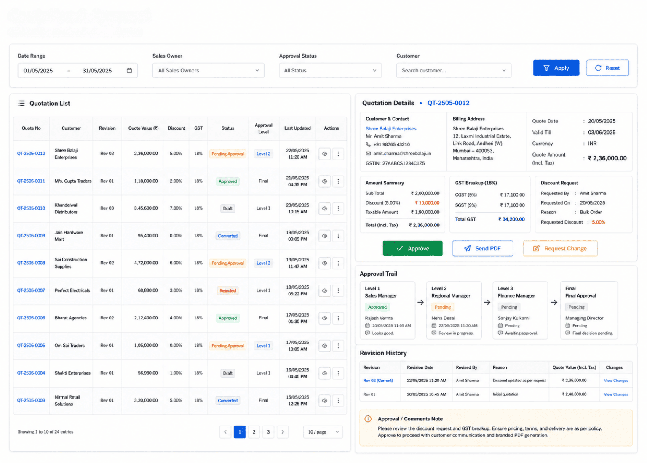The height and width of the screenshot is (463, 647).
Task: Change the 10 / page size dropdown
Action: click(323, 432)
